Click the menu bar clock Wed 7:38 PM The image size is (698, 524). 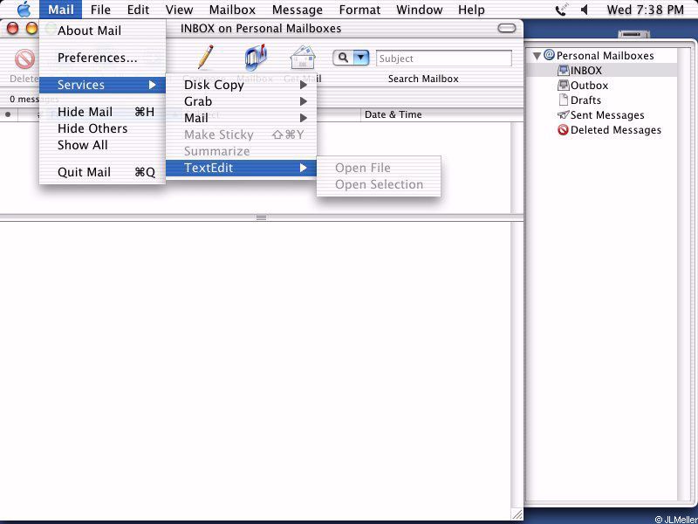coord(645,10)
